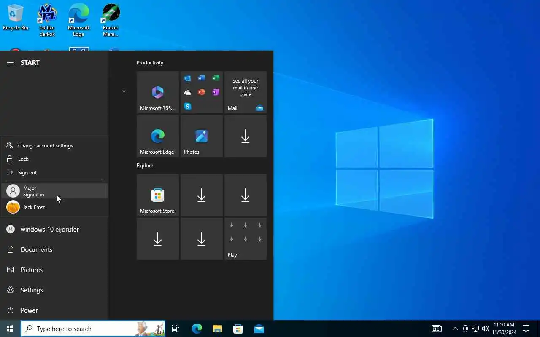
Task: Open Microsoft Store from the taskbar
Action: pyautogui.click(x=238, y=329)
